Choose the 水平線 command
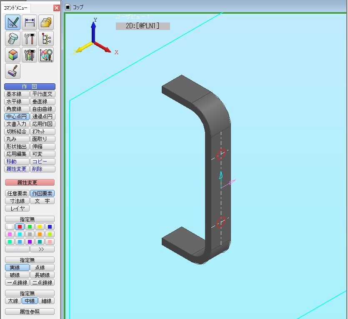This screenshot has width=348, height=319. pos(17,102)
